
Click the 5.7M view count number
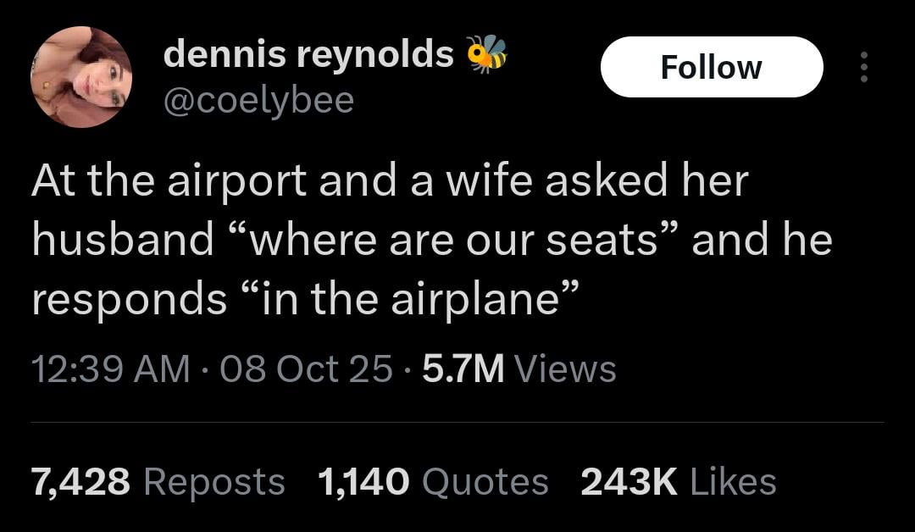463,369
